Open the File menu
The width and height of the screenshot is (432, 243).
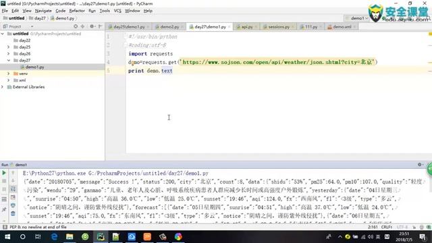5,11
